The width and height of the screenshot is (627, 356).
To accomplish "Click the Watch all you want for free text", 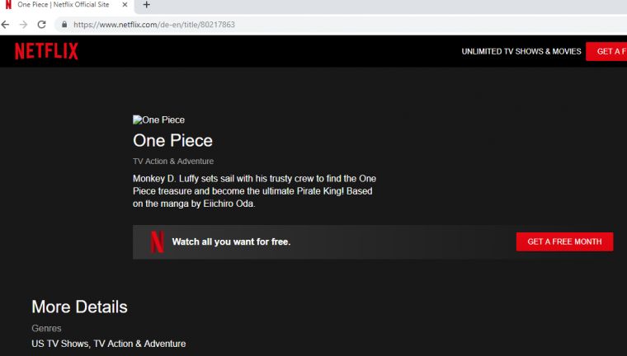I will (231, 242).
